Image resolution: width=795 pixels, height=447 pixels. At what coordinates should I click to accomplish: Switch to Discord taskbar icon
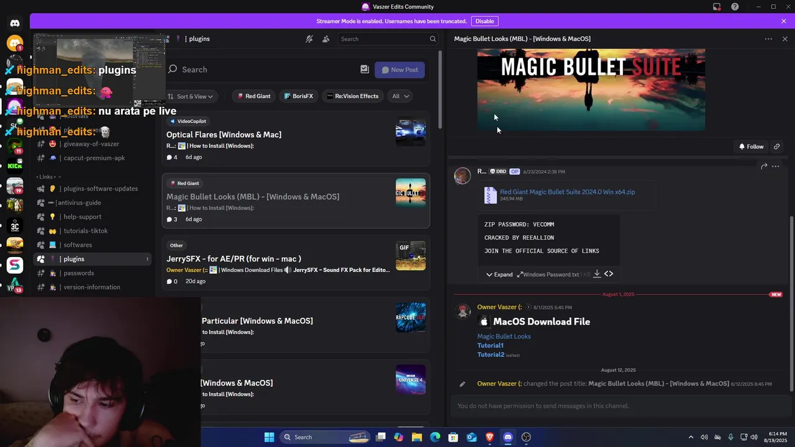tap(507, 437)
